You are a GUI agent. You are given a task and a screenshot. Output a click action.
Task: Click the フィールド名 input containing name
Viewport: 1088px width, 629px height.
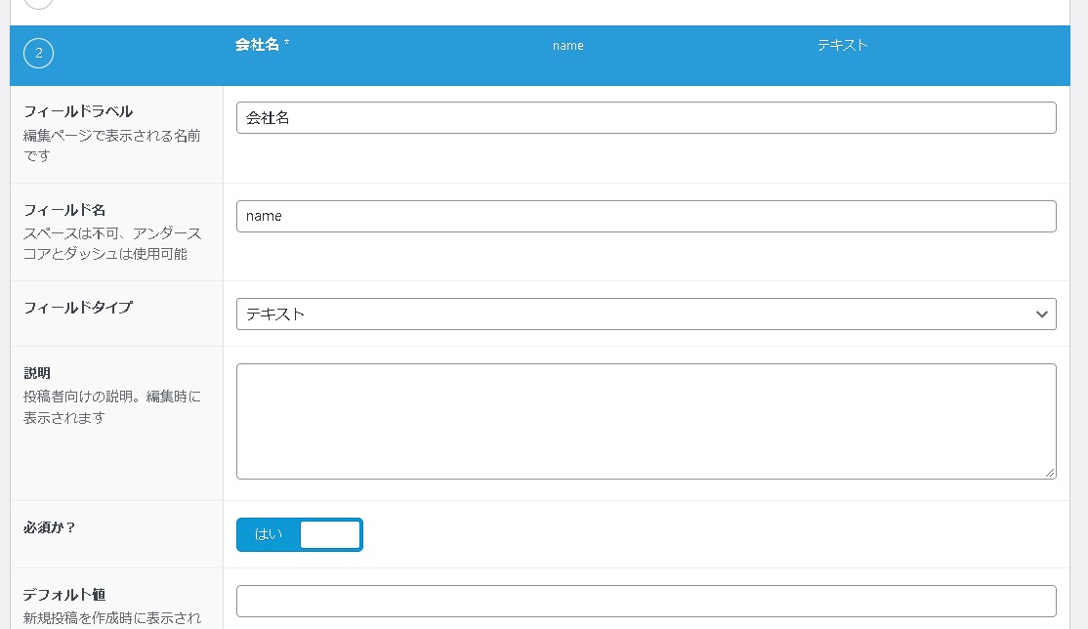647,216
